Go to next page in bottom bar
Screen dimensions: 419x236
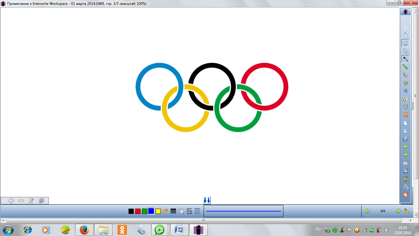point(398,211)
